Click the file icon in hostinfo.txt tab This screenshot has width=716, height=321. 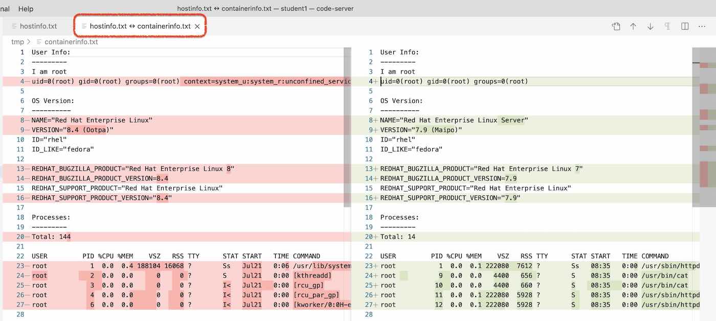click(14, 26)
